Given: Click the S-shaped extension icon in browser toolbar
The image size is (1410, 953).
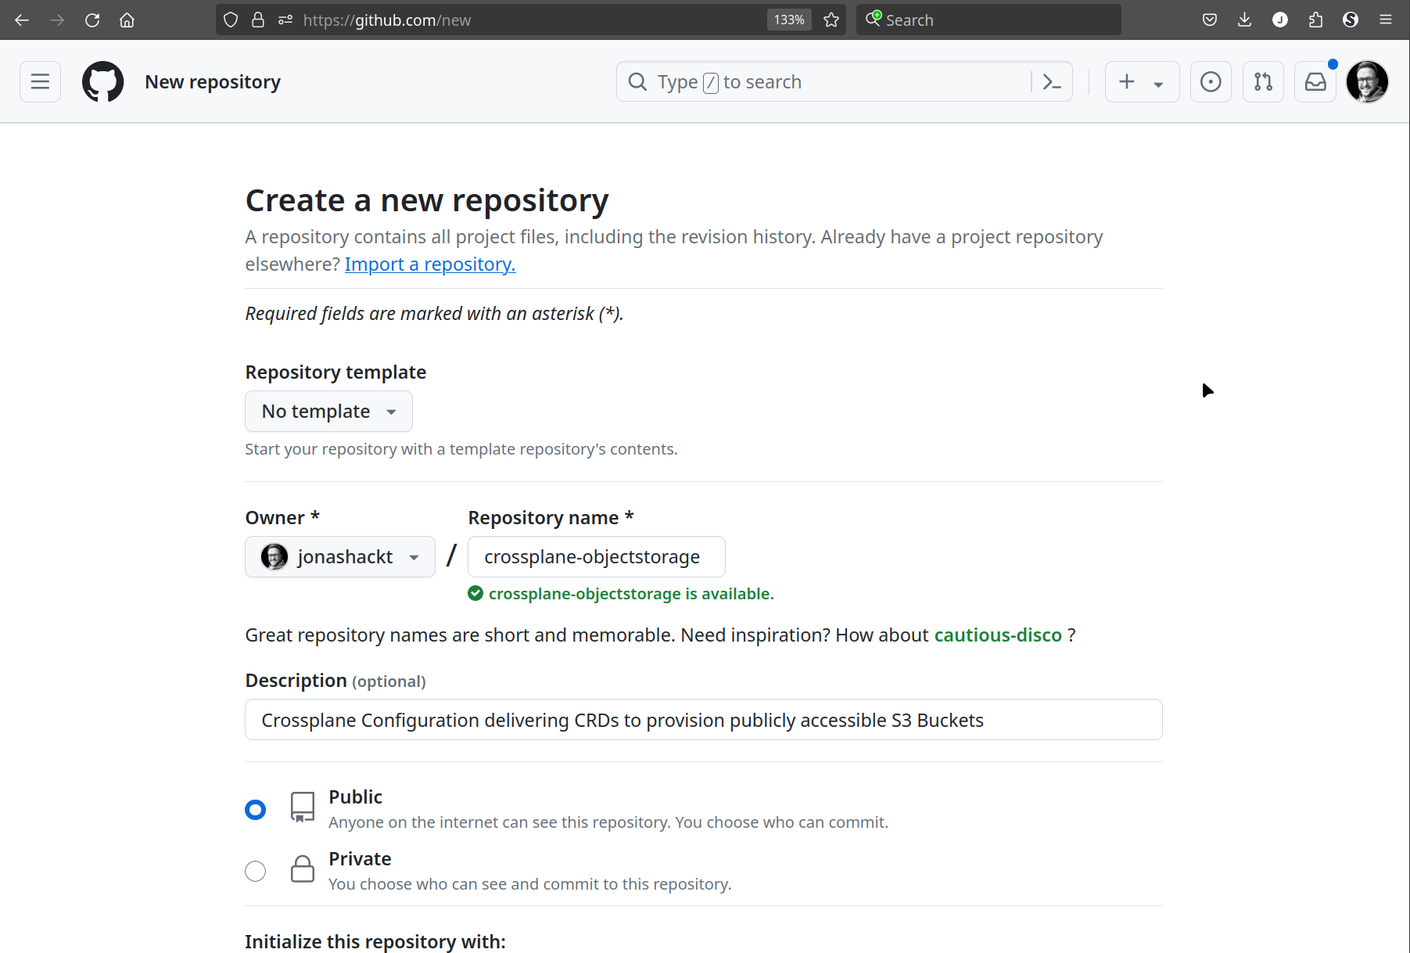Looking at the screenshot, I should [1351, 20].
